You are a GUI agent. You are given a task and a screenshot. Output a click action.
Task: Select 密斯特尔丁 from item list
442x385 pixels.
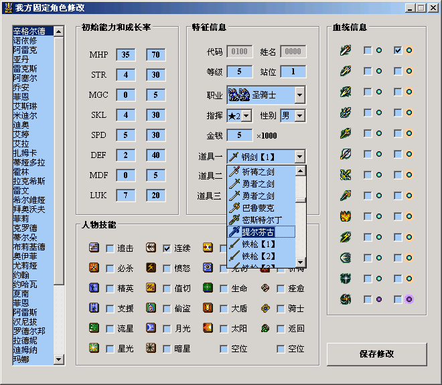tap(261, 220)
